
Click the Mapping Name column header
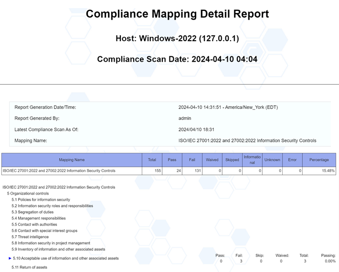(72, 160)
